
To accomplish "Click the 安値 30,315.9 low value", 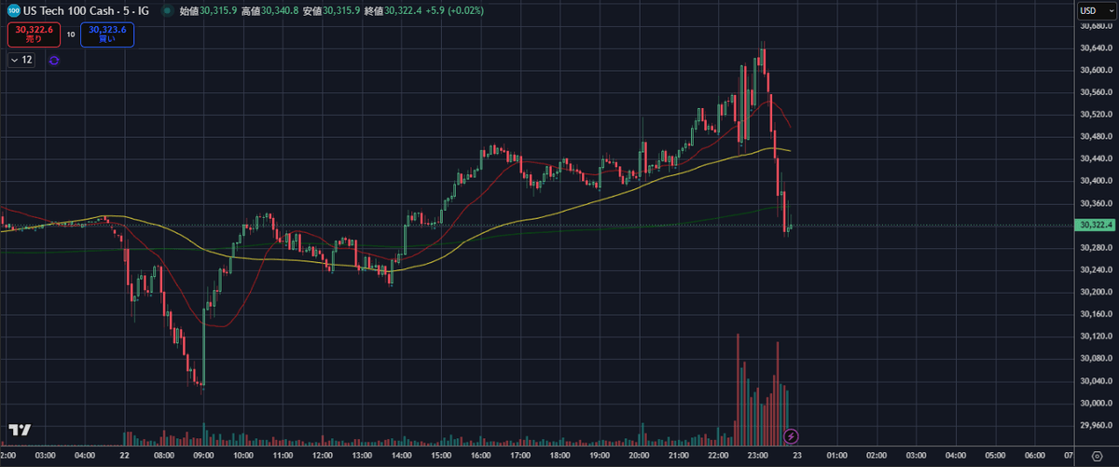I will 331,10.
